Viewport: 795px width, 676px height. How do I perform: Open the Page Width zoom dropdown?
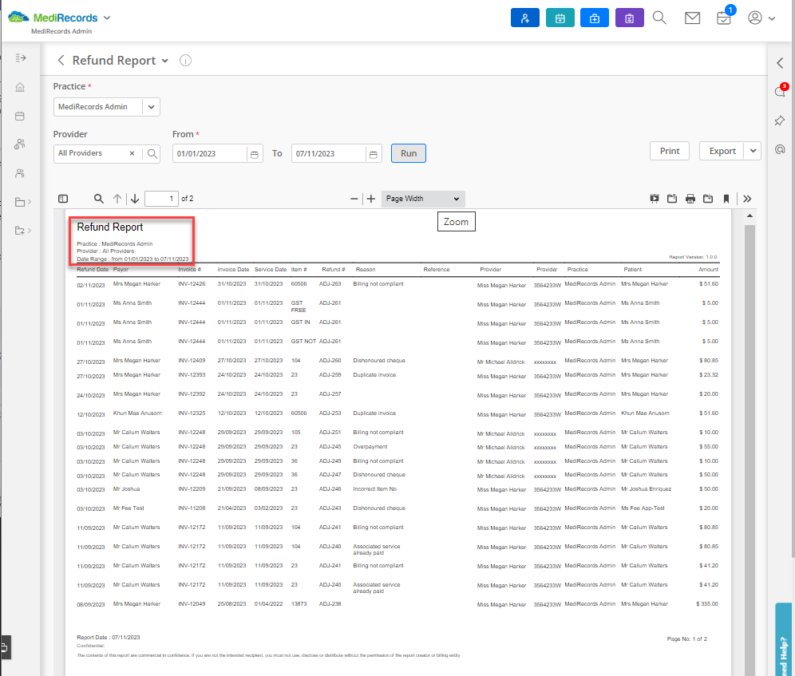tap(422, 199)
